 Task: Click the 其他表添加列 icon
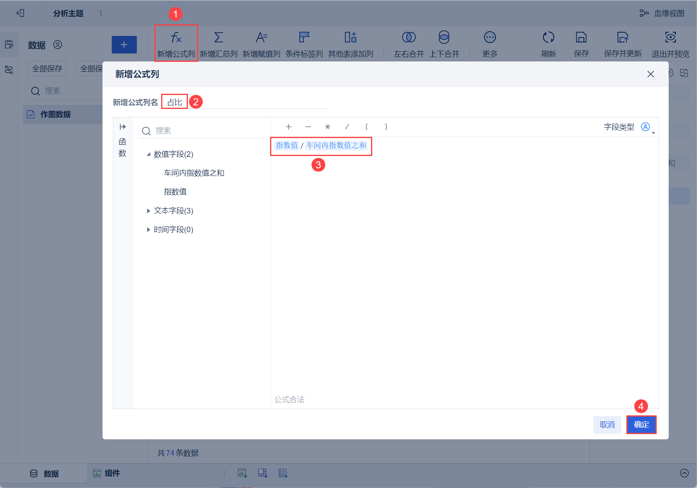[x=350, y=38]
